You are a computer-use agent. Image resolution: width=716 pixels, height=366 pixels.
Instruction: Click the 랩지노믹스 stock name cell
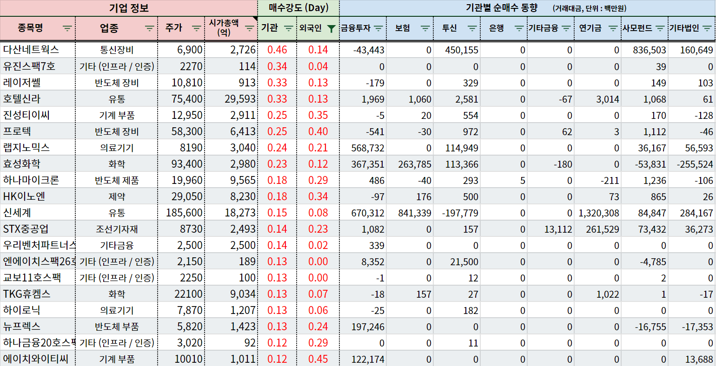pos(37,147)
